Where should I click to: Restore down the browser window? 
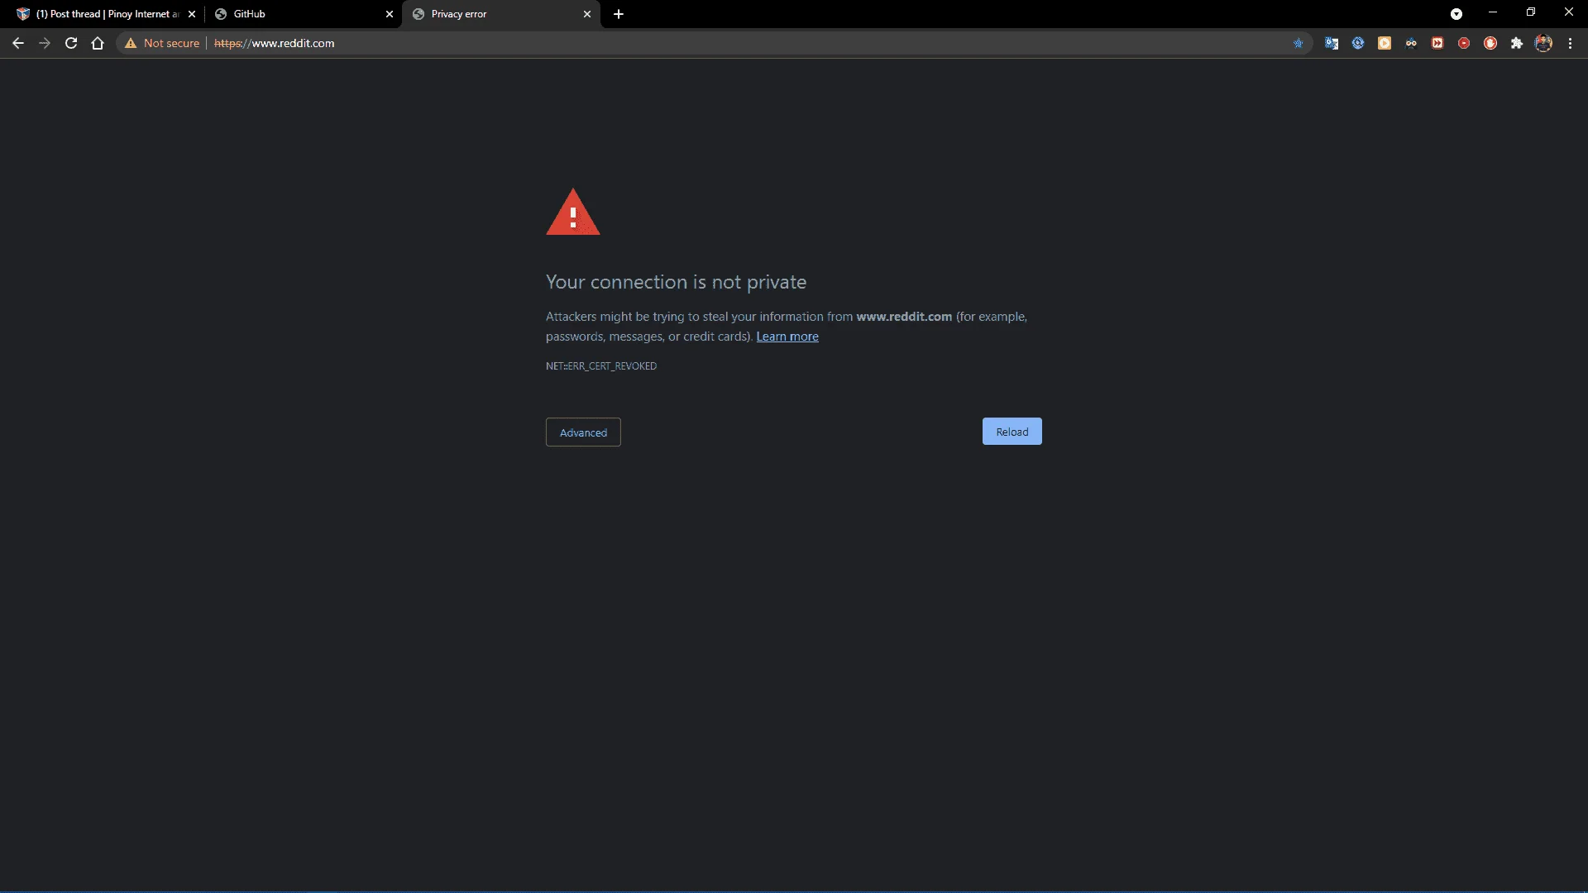tap(1531, 12)
